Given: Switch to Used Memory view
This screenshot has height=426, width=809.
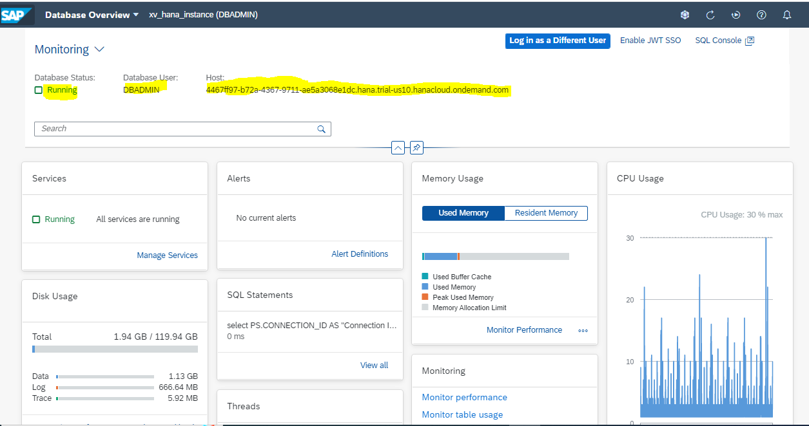Looking at the screenshot, I should (463, 213).
